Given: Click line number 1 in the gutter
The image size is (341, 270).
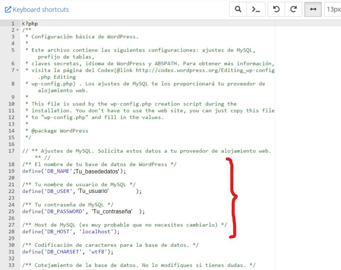Looking at the screenshot, I should coord(13,23).
